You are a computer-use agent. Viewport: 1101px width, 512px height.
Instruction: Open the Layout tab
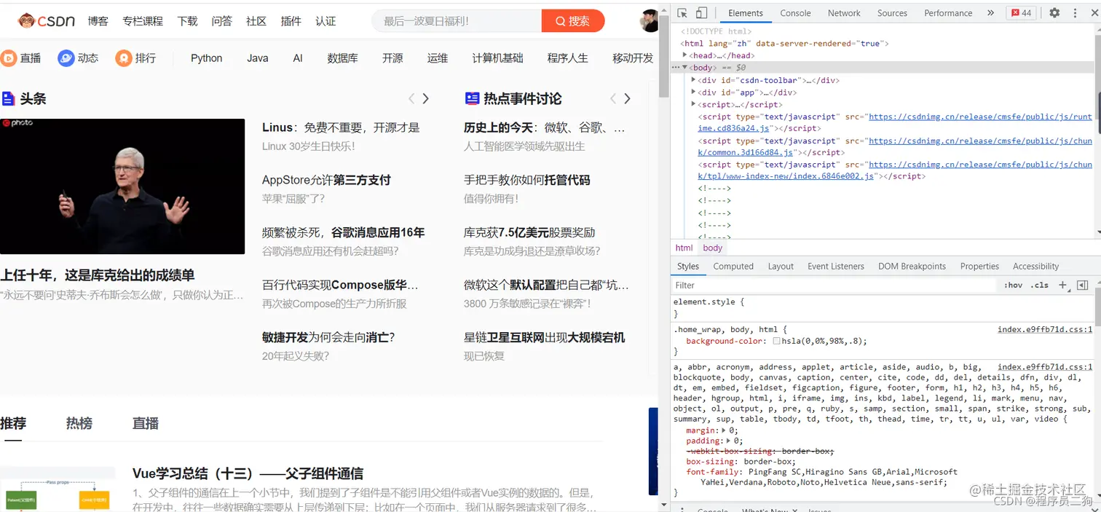coord(781,267)
